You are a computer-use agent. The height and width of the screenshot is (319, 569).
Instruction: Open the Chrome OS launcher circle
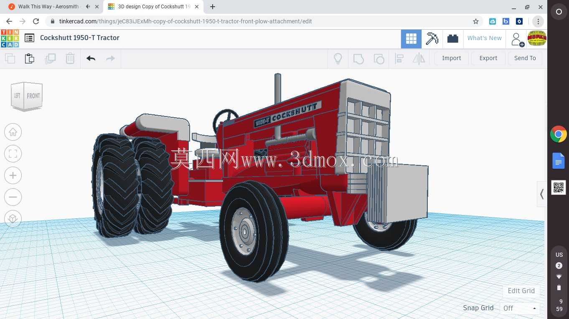(559, 12)
